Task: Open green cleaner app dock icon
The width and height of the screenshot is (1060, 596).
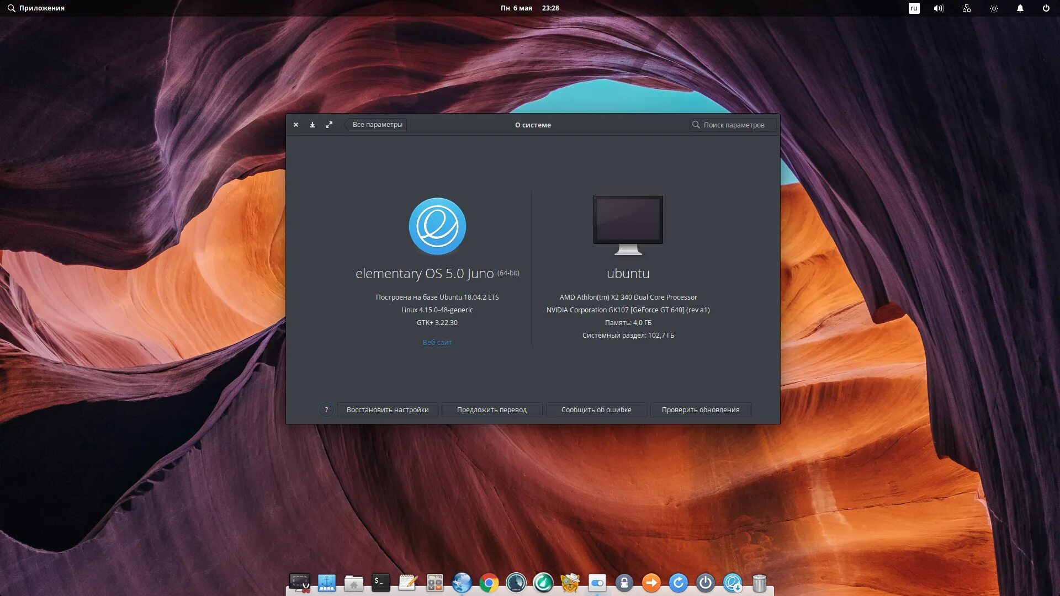Action: point(543,583)
